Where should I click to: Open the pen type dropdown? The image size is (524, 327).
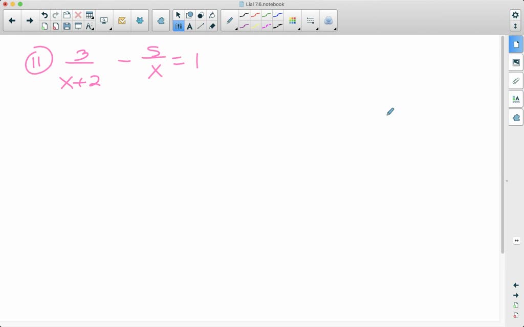tap(230, 20)
